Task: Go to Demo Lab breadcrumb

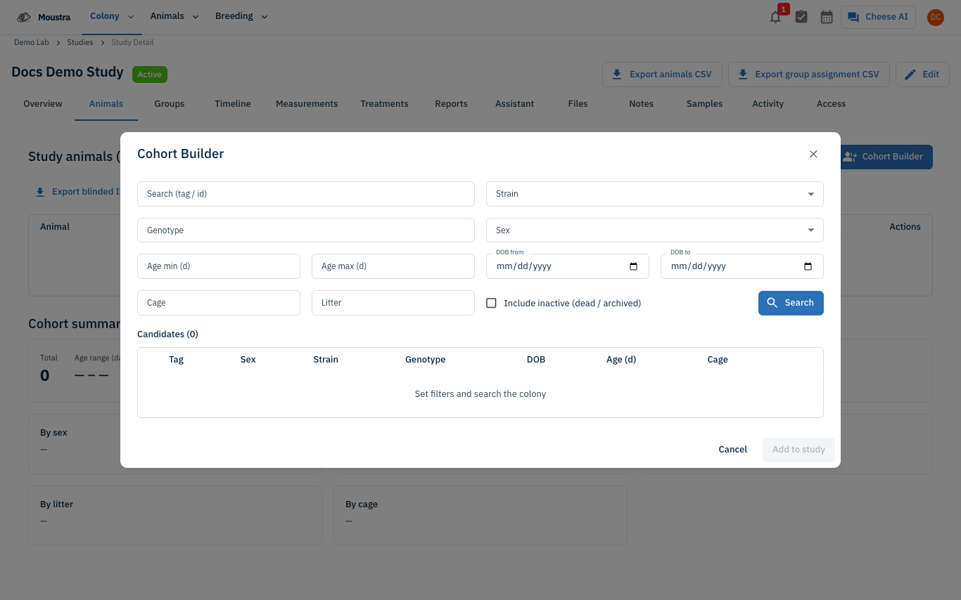Action: 32,43
